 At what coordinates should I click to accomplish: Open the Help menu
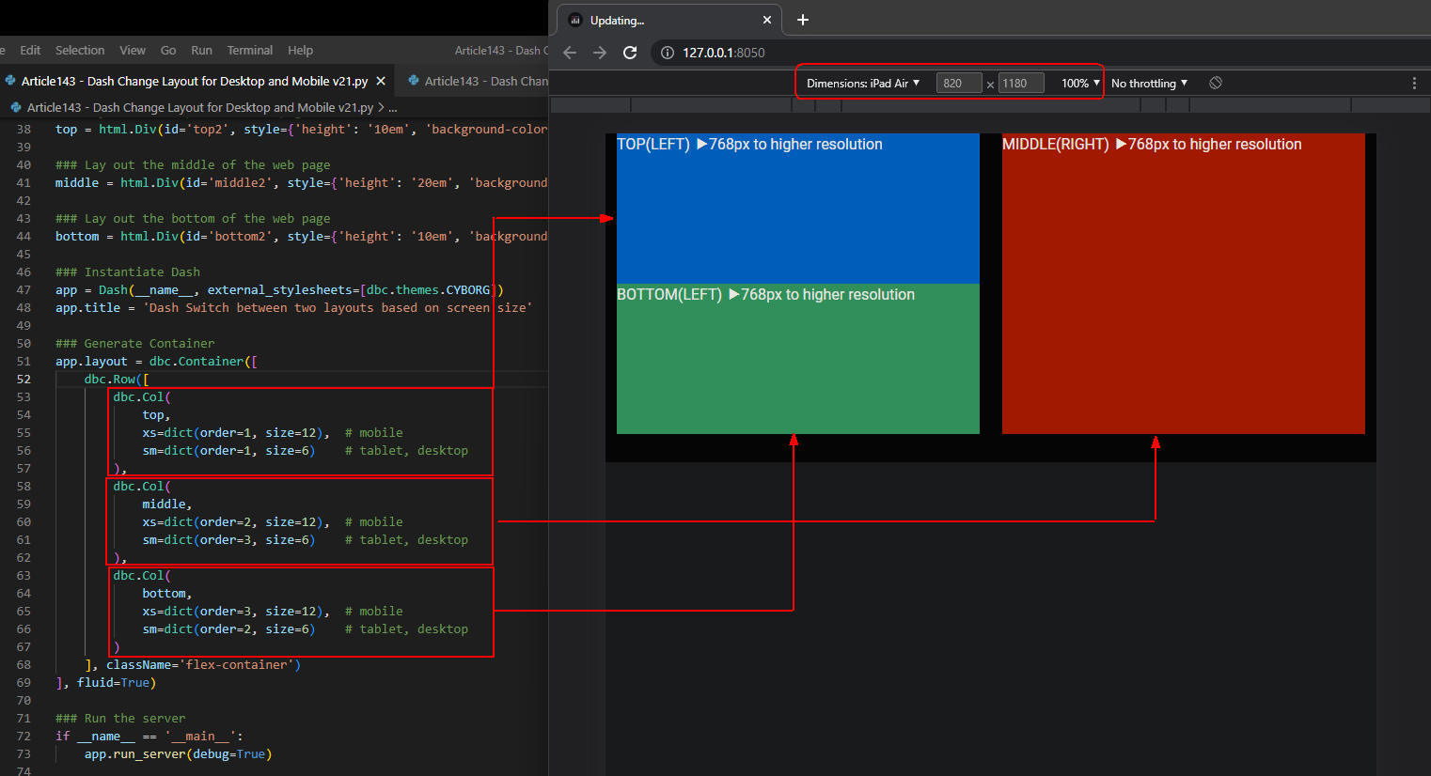coord(301,50)
